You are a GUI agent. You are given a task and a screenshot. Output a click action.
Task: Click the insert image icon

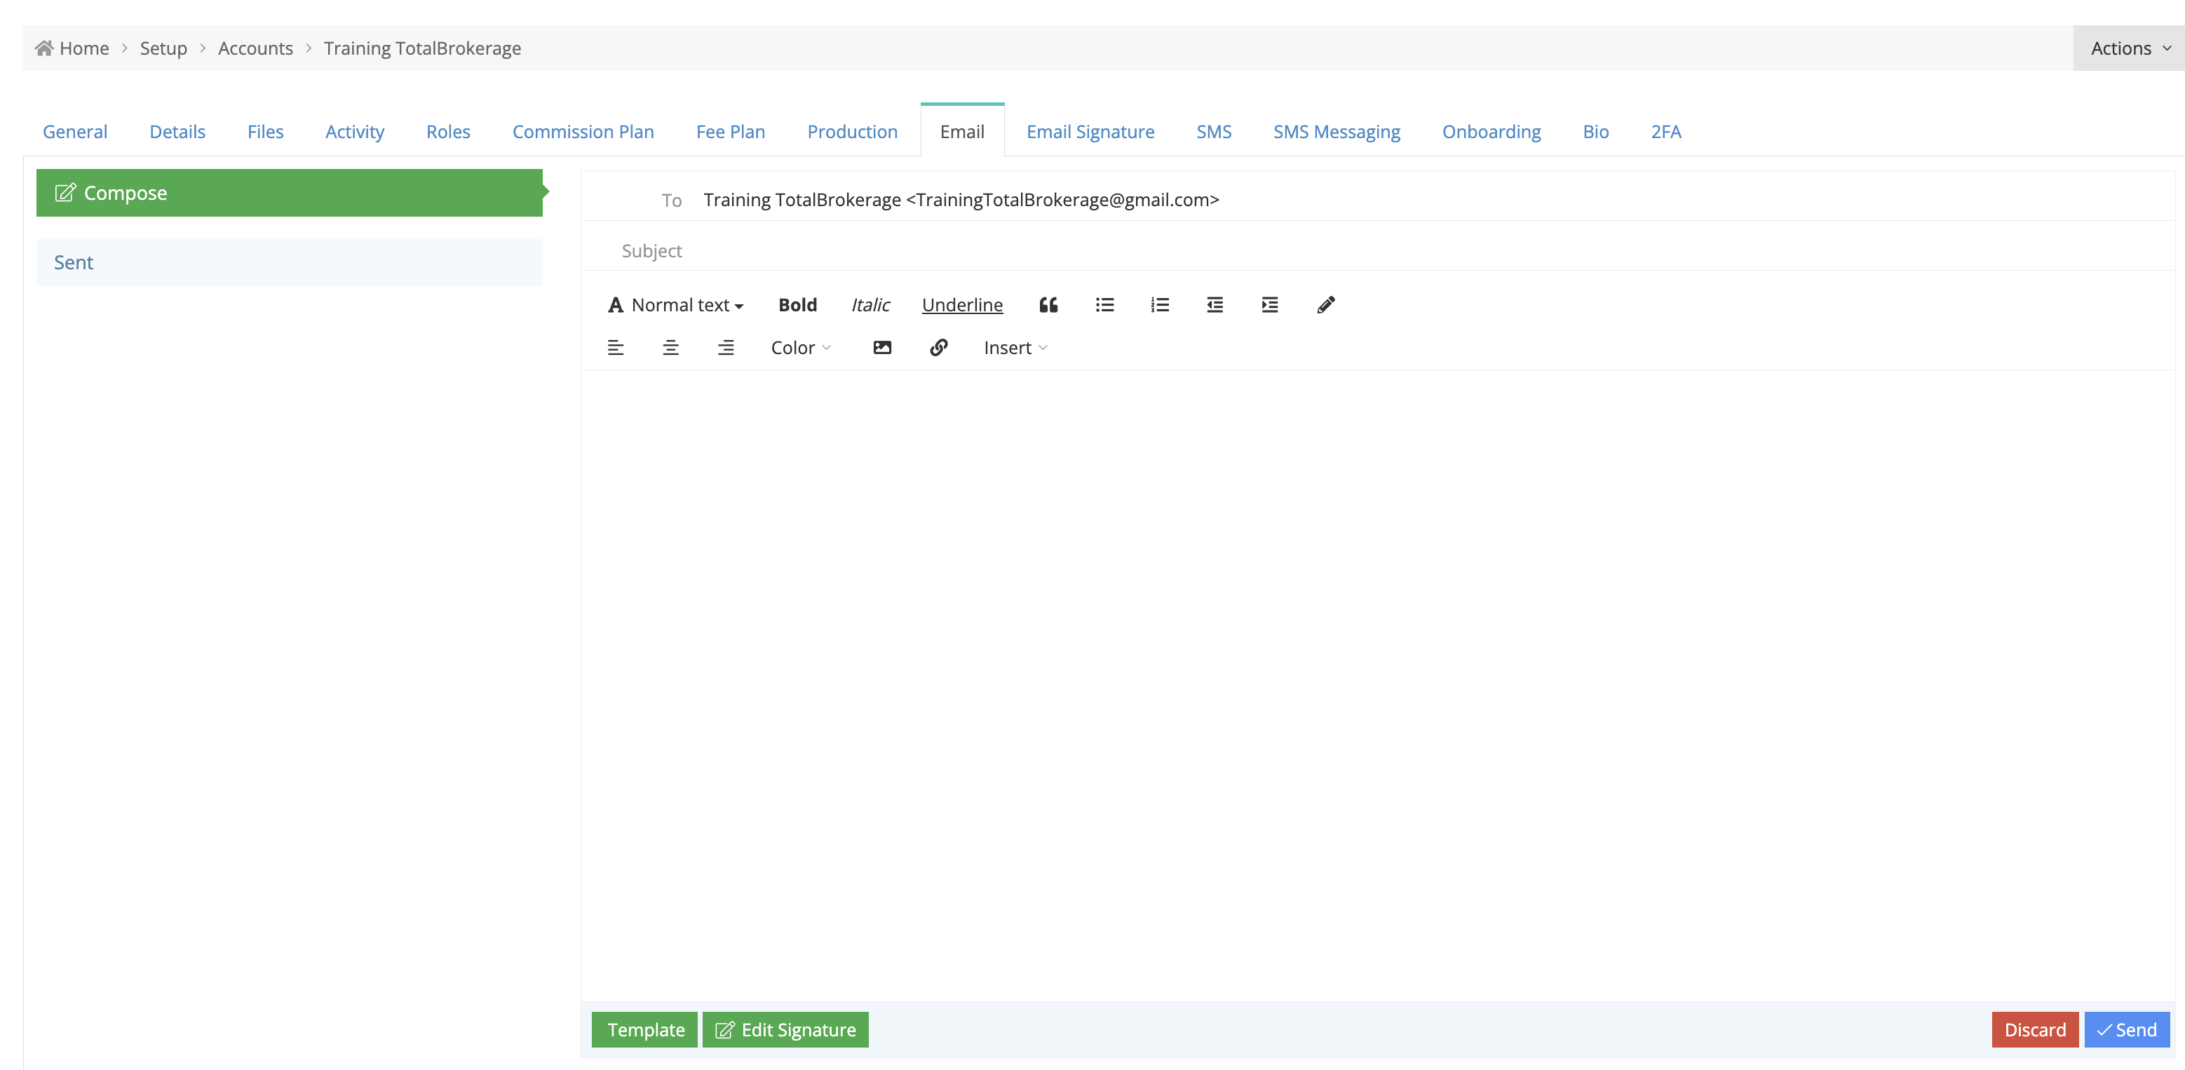[882, 348]
